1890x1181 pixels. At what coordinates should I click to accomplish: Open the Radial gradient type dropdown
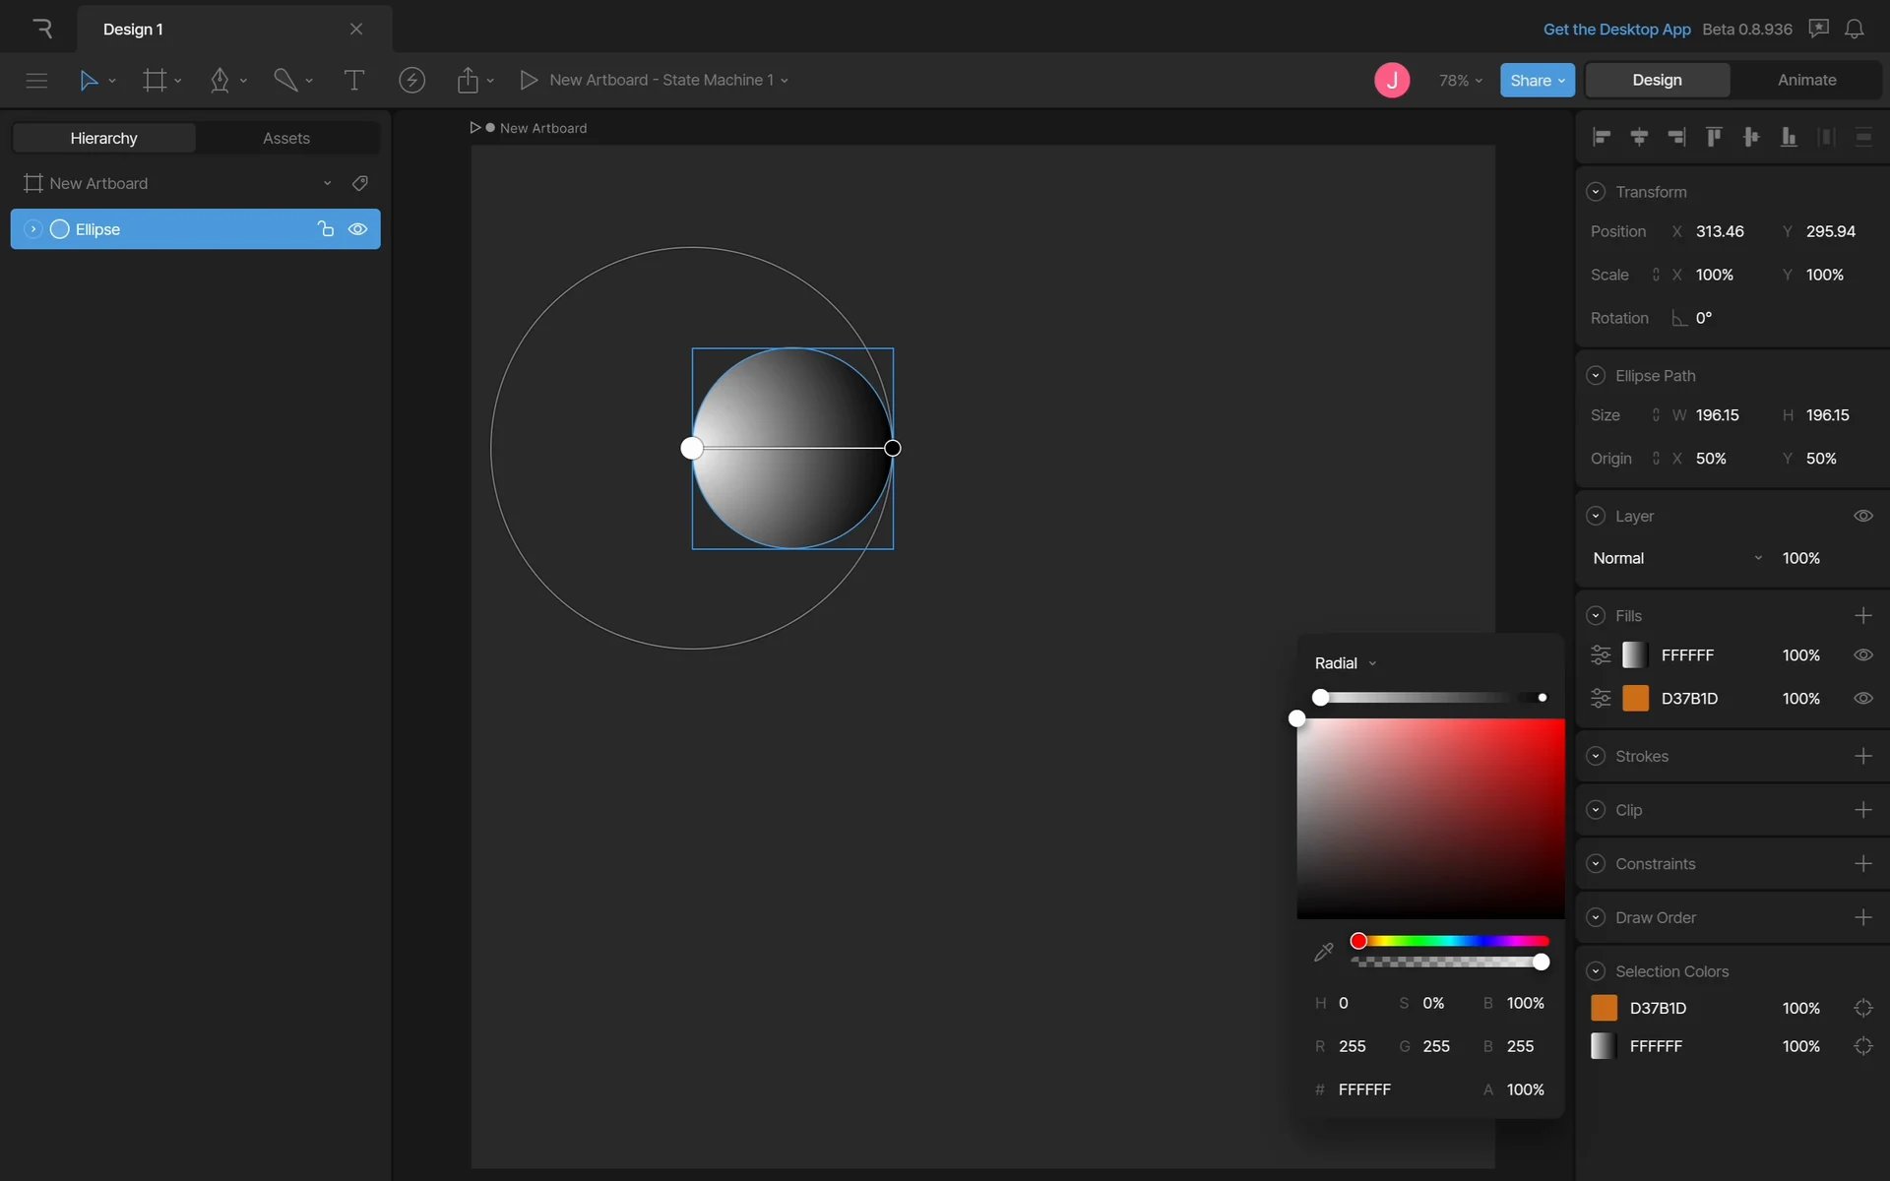pos(1345,663)
